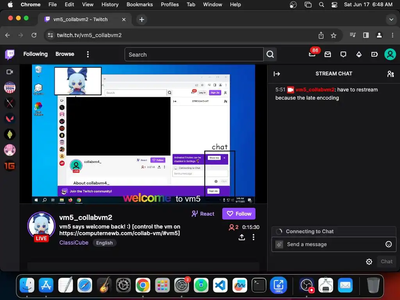400x300 pixels.
Task: Open the crossed swords sidebar channel
Action: click(x=10, y=103)
